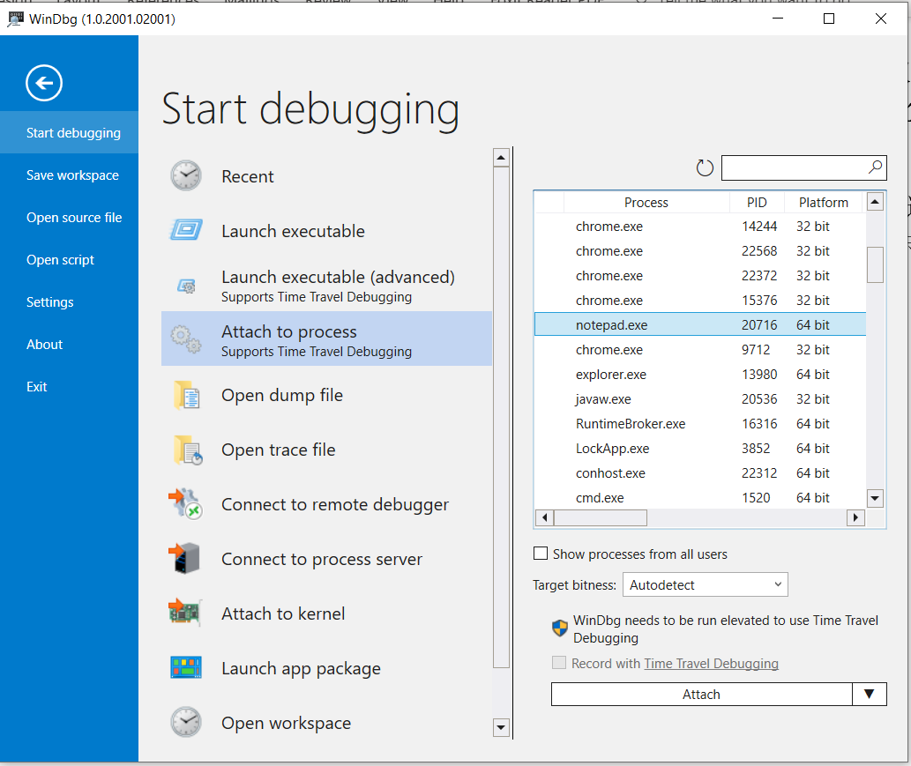
Task: Toggle Record with Time Travel Debugging checkbox
Action: [x=558, y=664]
